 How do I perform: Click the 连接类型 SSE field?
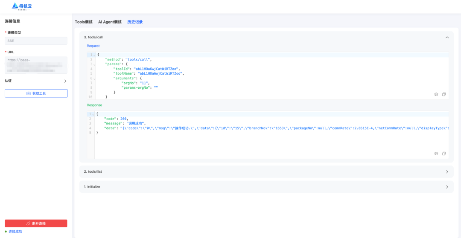click(36, 41)
